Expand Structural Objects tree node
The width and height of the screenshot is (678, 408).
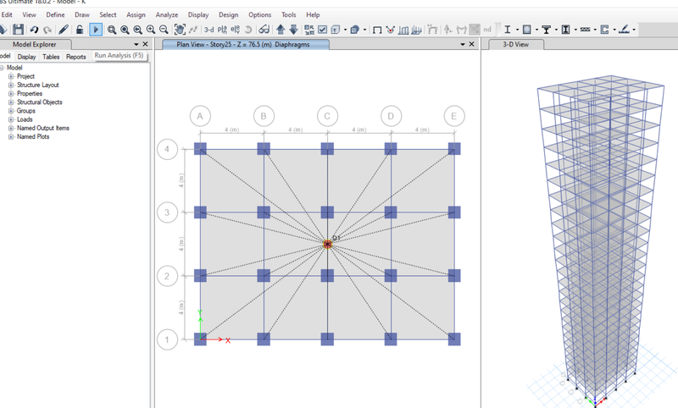pyautogui.click(x=11, y=102)
